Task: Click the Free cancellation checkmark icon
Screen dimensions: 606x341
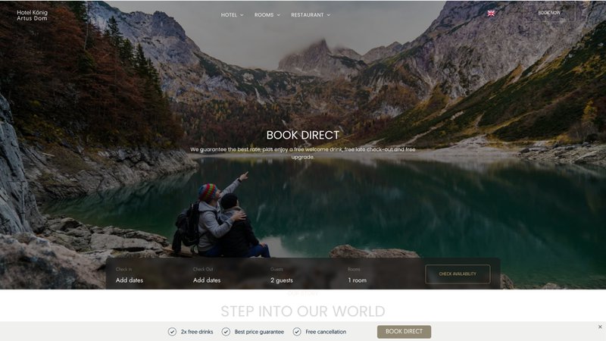Action: click(297, 332)
